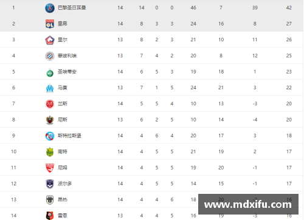Open team name 巴黎圣日耳曼 link

72,8
